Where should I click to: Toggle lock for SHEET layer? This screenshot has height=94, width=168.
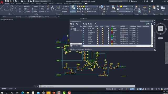click(x=103, y=40)
